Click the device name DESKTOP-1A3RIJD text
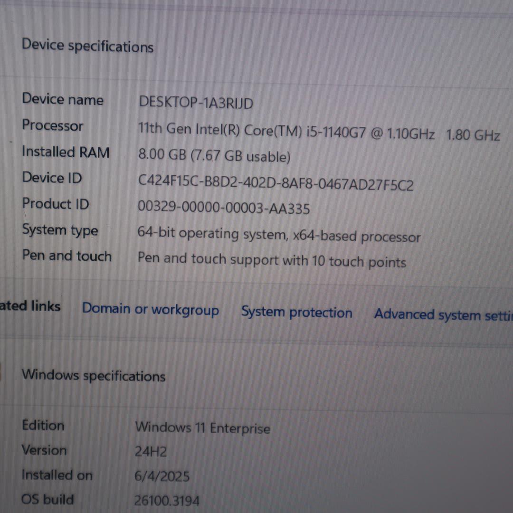513x513 pixels. [196, 103]
